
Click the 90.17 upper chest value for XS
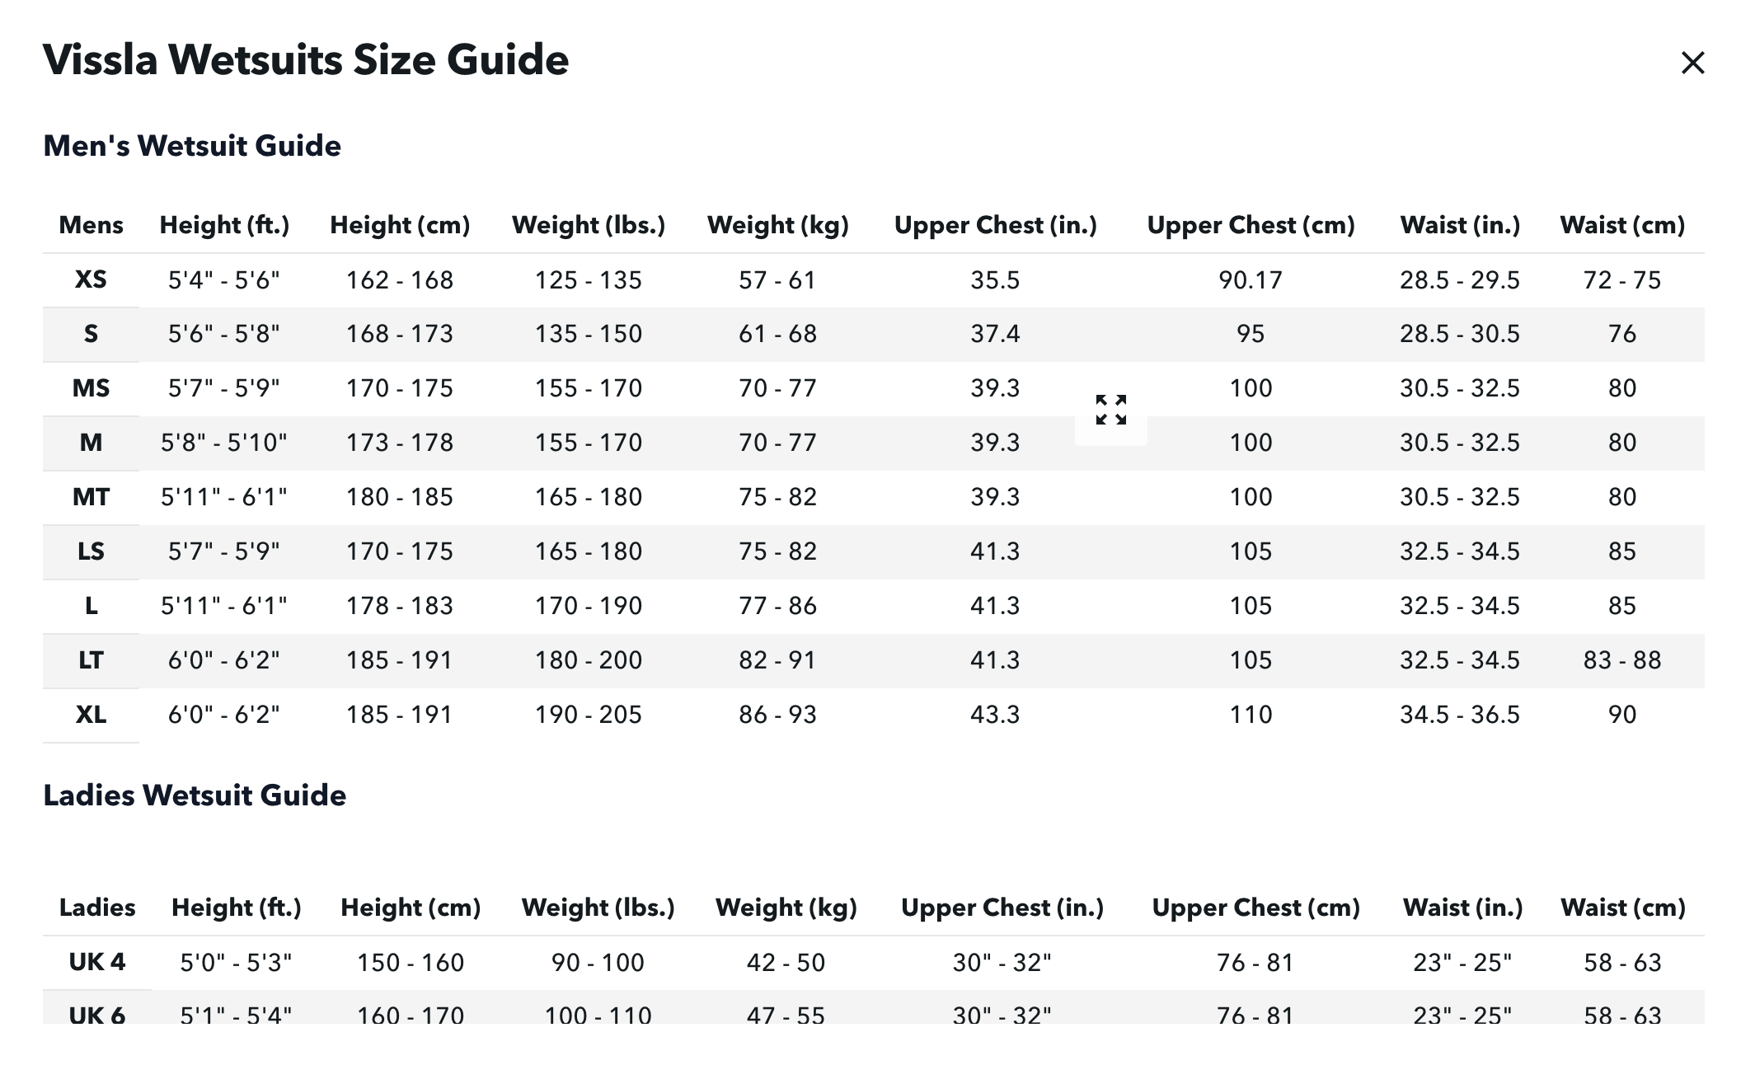pos(1251,280)
